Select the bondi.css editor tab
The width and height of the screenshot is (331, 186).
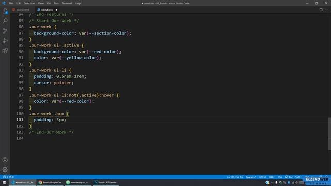(x=47, y=10)
